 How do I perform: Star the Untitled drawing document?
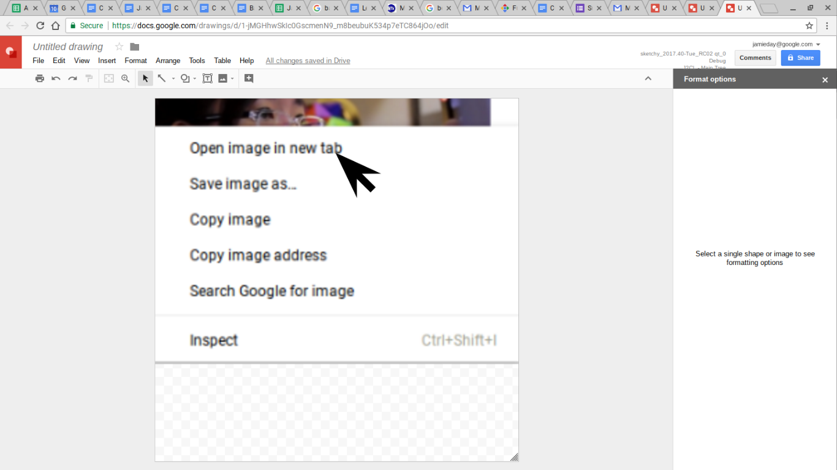pos(119,47)
